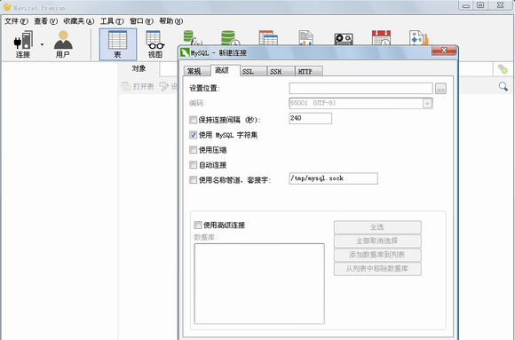515x340 pixels.
Task: Click the MySQL icon in the dialog title
Action: click(x=186, y=52)
